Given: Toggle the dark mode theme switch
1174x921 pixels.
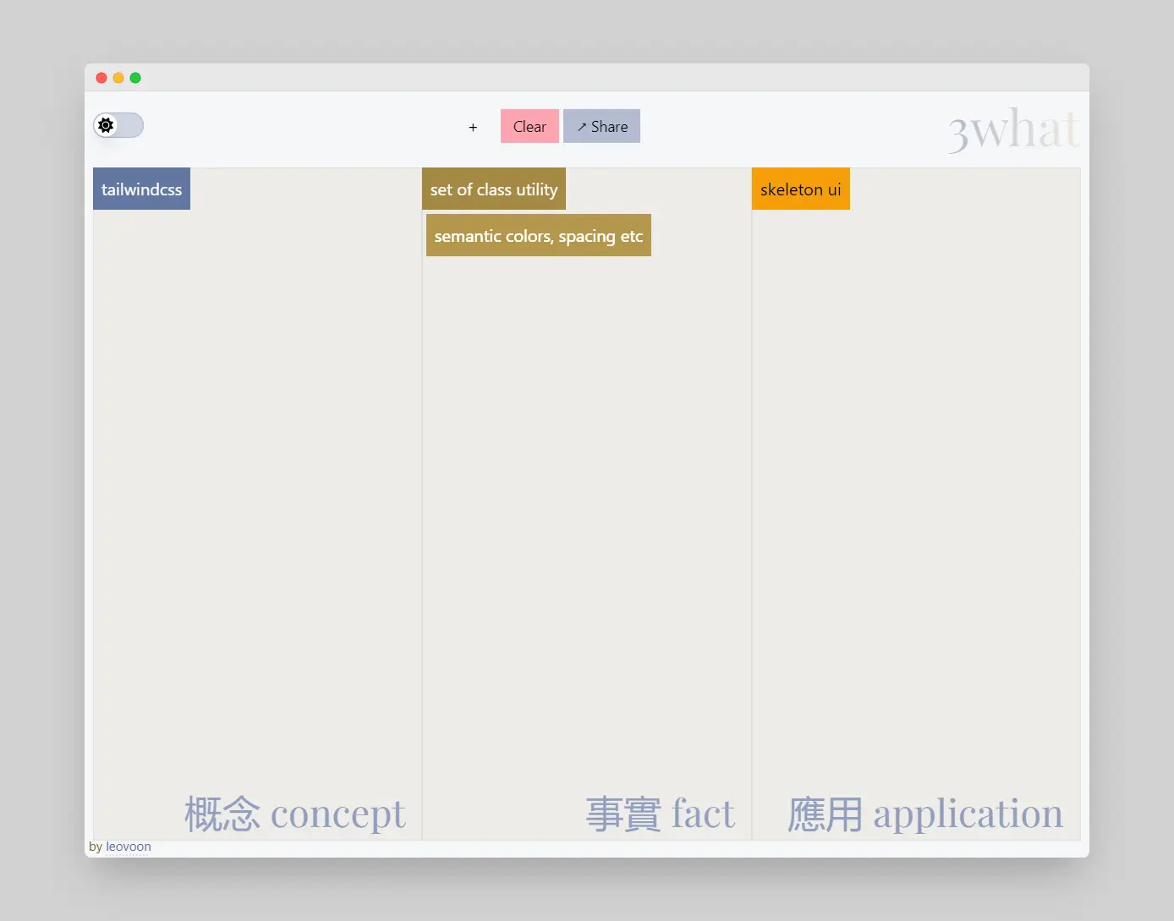Looking at the screenshot, I should [x=118, y=125].
